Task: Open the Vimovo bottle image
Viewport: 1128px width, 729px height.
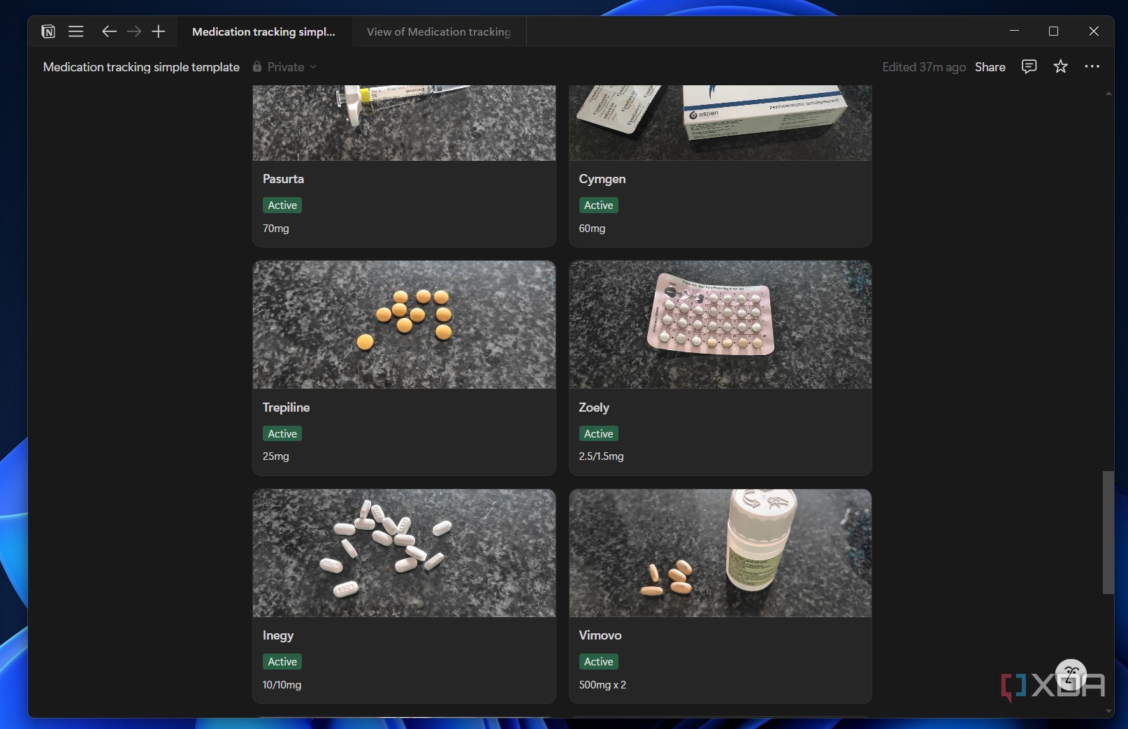Action: 721,553
